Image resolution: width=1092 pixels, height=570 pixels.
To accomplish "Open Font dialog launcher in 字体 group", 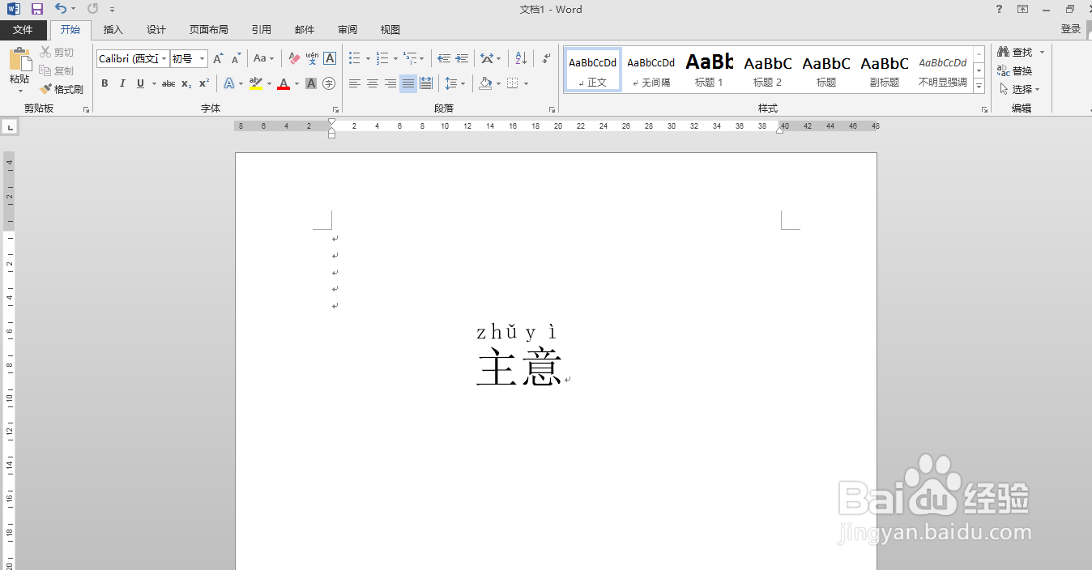I will point(335,108).
